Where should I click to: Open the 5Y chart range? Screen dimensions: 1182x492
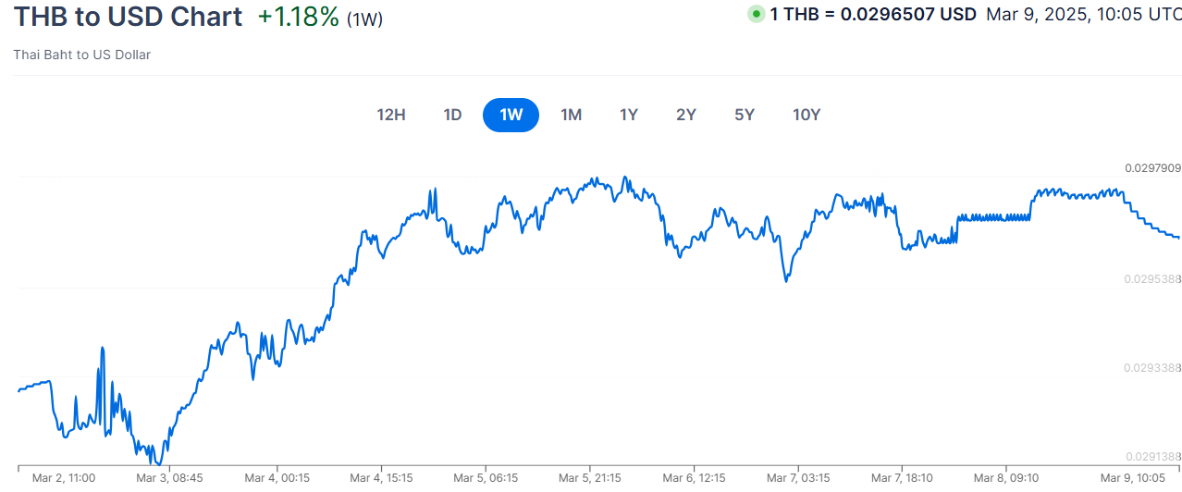[x=745, y=116]
